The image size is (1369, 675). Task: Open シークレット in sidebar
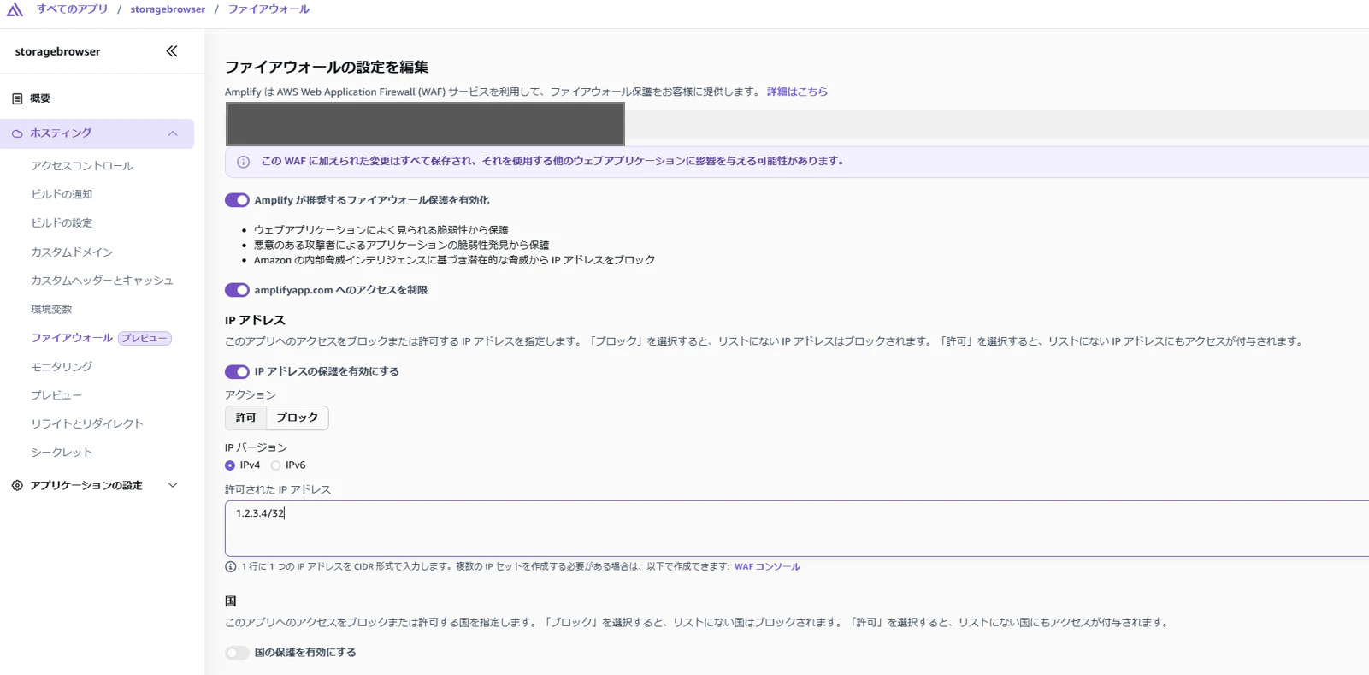coord(62,452)
